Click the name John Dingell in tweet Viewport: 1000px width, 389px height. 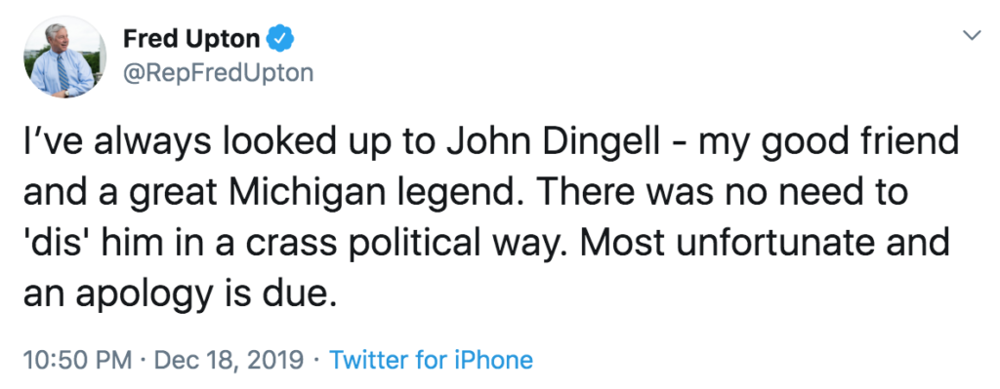[553, 141]
